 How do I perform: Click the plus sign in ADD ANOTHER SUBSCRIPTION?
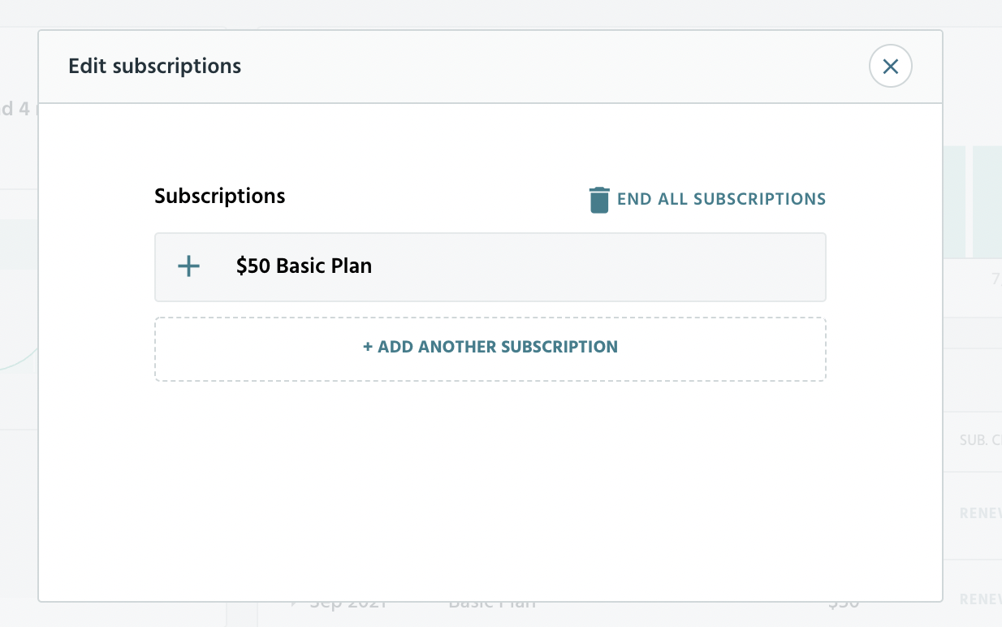pyautogui.click(x=368, y=347)
